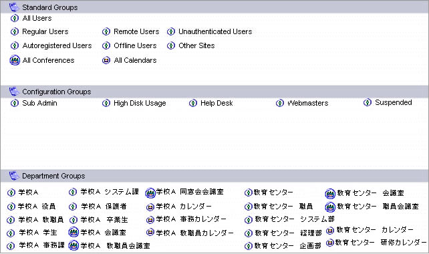Image resolution: width=429 pixels, height=254 pixels.
Task: Open the All Users group icon
Action: [x=15, y=18]
